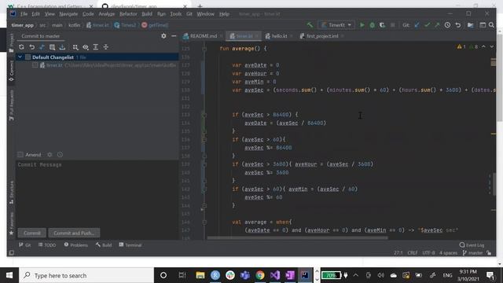The width and height of the screenshot is (503, 283).
Task: Open Microsoft Teams from taskbar
Action: click(x=245, y=275)
